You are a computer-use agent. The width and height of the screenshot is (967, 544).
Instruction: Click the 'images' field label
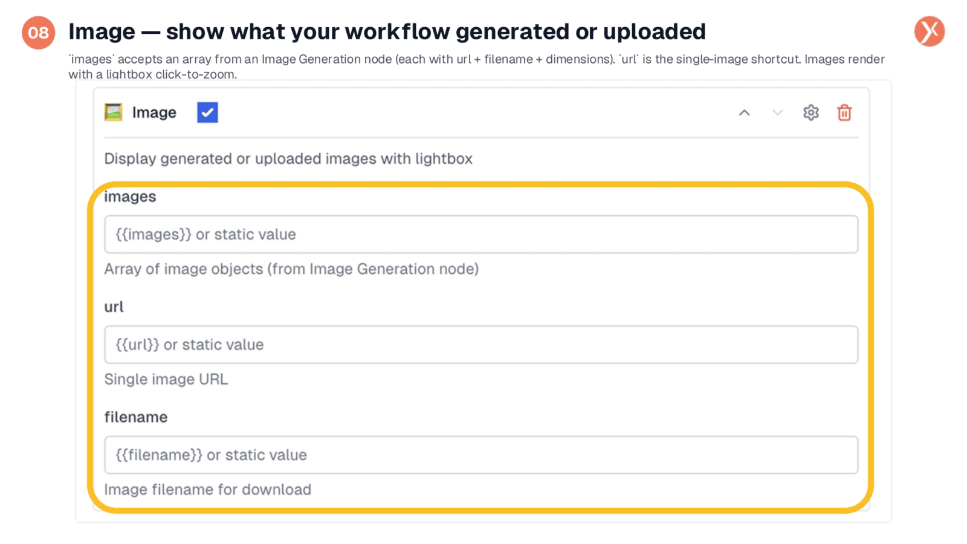click(130, 197)
